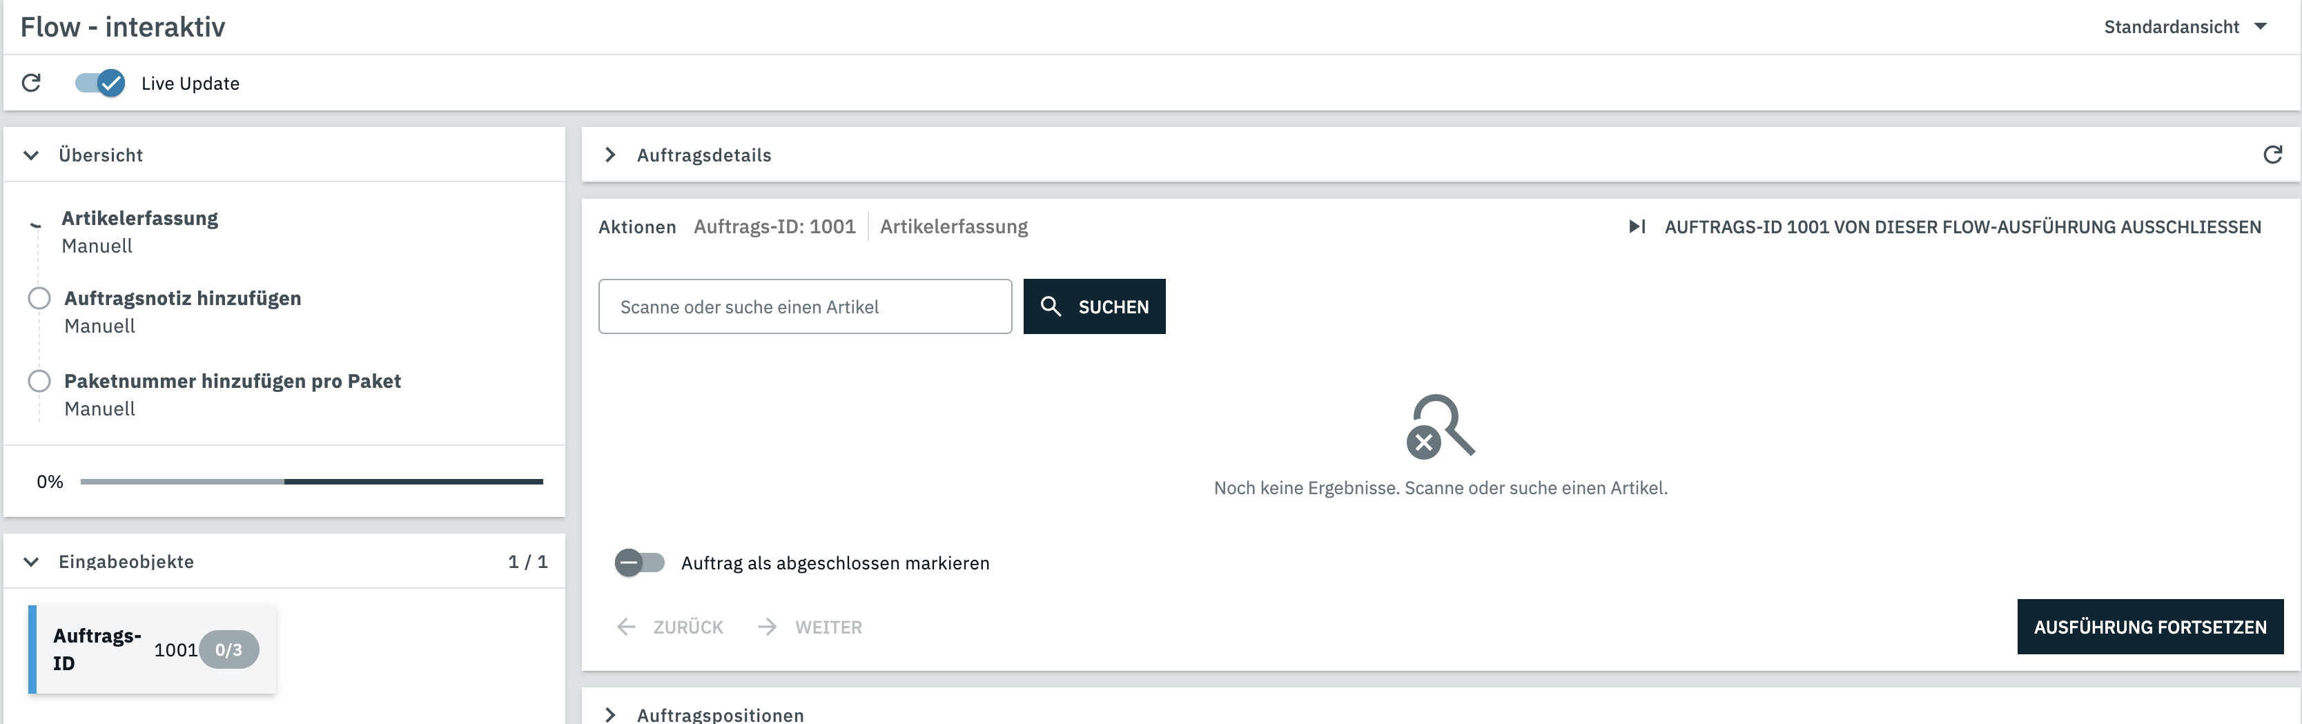The image size is (2302, 724).
Task: Collapse the Eingabeobjekte panel
Action: (31, 562)
